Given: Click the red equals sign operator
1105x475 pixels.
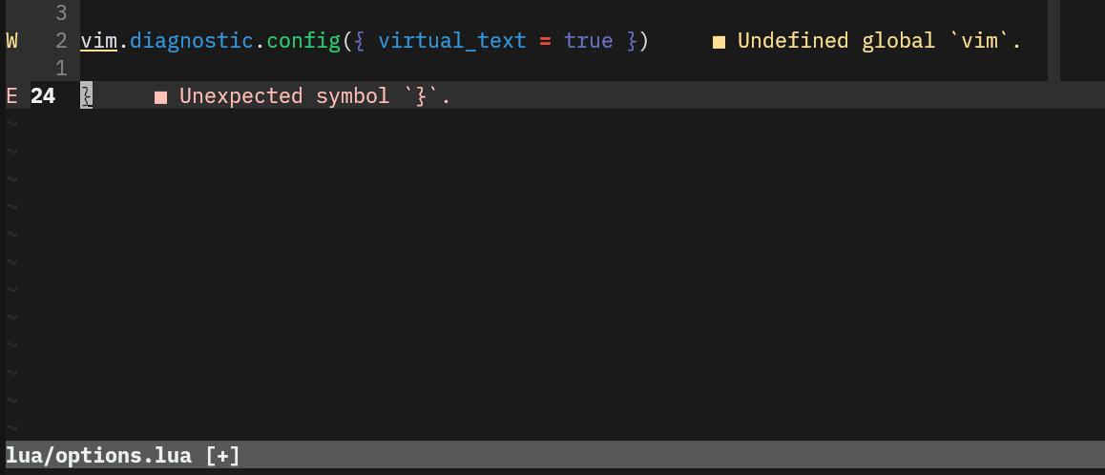Looking at the screenshot, I should (x=545, y=41).
